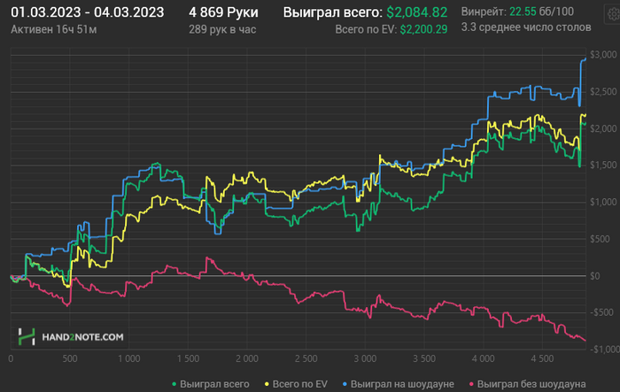Click the $2,500 y-axis label
Screen dimensions: 620x392
point(603,92)
